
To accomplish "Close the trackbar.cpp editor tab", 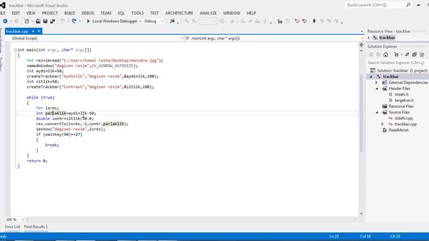I will (39, 31).
